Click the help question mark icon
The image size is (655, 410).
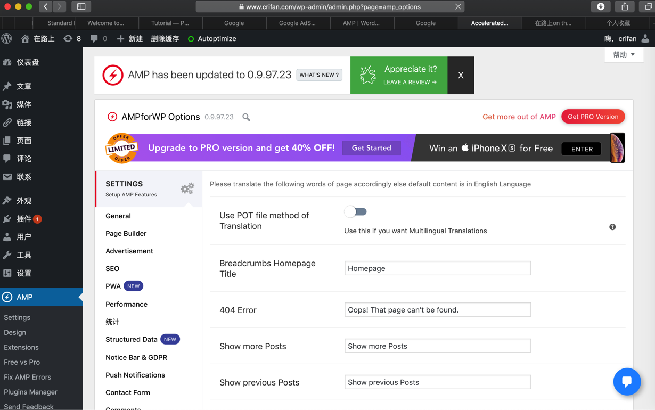612,227
